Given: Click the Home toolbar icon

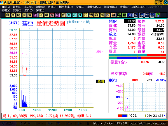Looking at the screenshot, I should coord(152,15).
